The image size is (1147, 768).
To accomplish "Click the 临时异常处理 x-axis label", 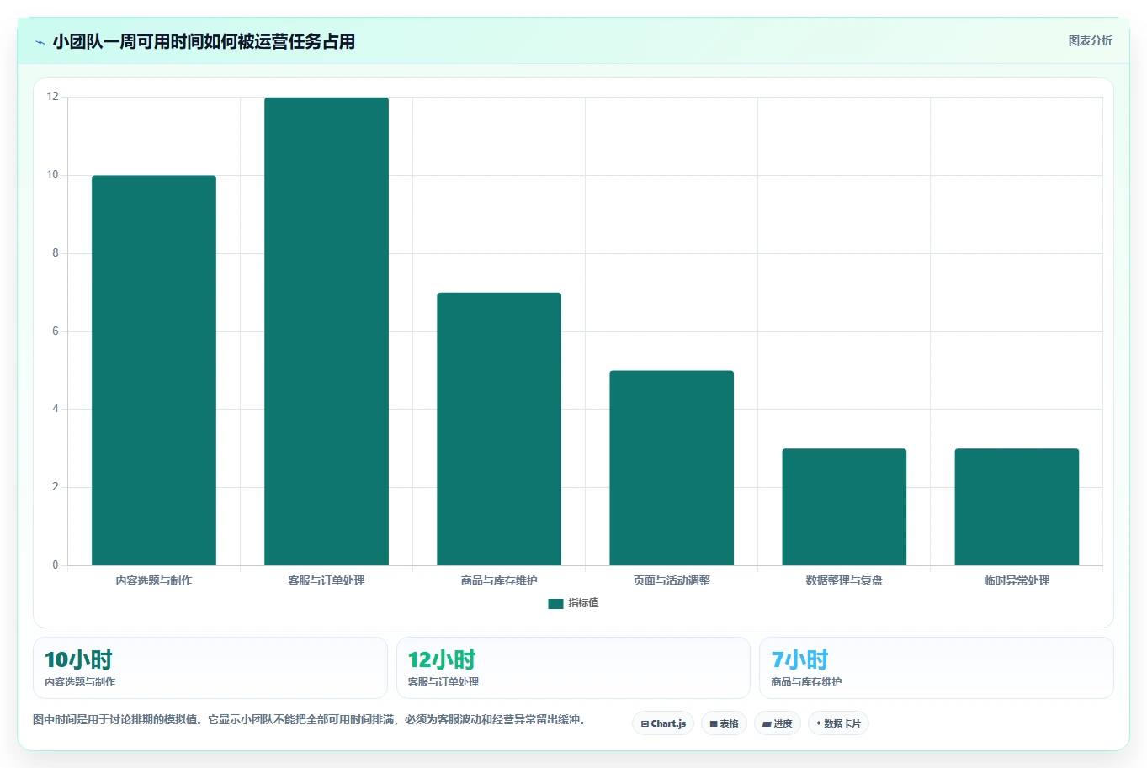I will click(x=1017, y=580).
